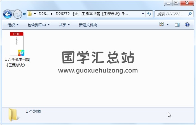Viewport: 196px width, 125px height.
Task: Open the 共享 dropdown menu
Action: 64,25
